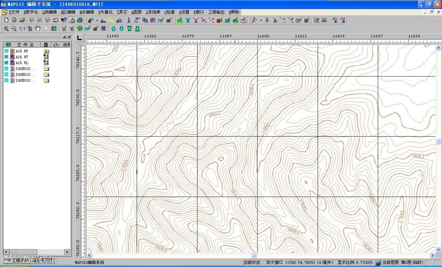Click the plain blue scissors line-cut icon
The image size is (442, 267).
[267, 20]
